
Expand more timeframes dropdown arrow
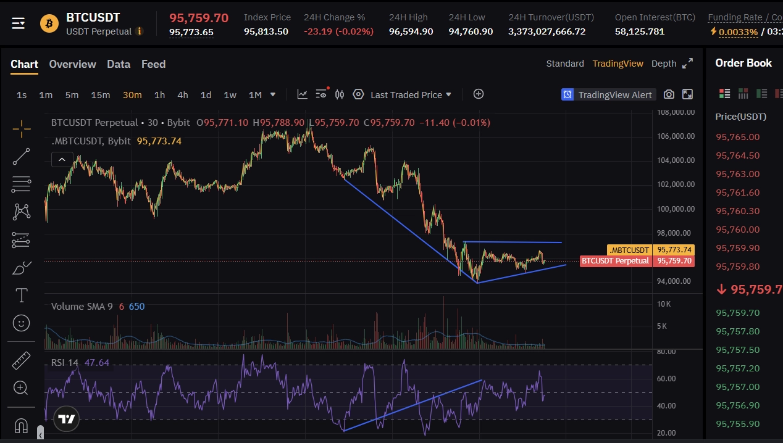click(x=273, y=94)
